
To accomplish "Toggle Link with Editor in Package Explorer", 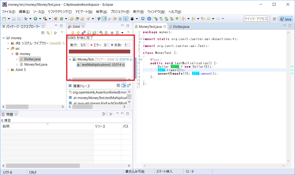I will click(x=48, y=33).
